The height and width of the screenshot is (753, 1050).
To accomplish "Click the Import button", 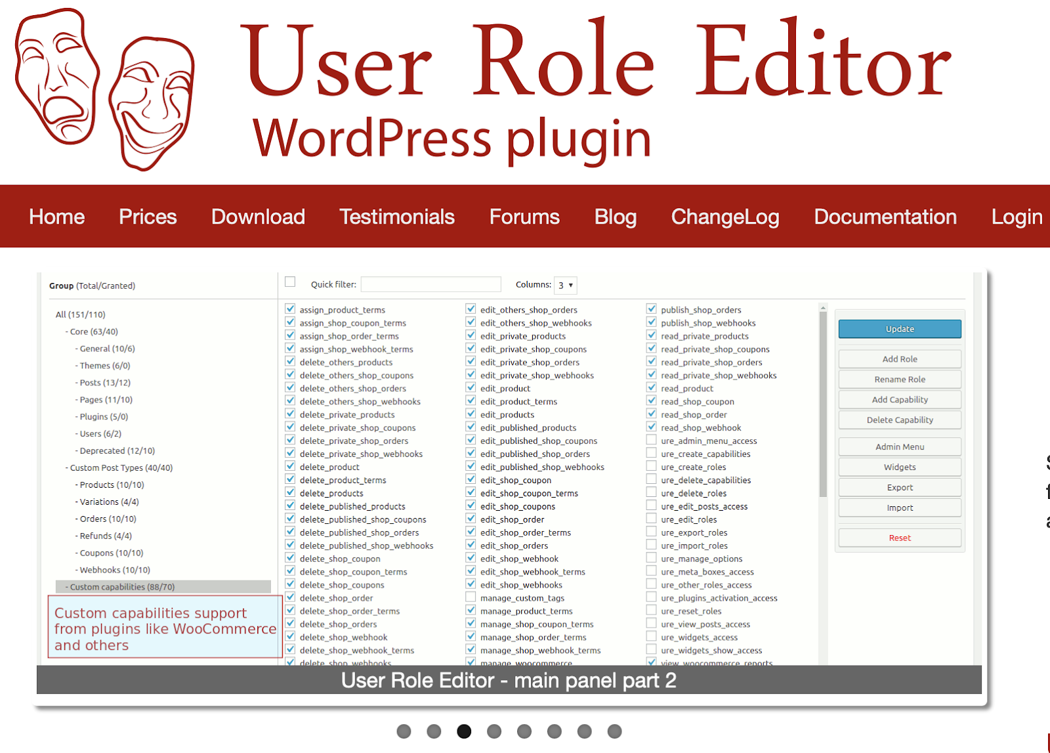I will click(900, 508).
